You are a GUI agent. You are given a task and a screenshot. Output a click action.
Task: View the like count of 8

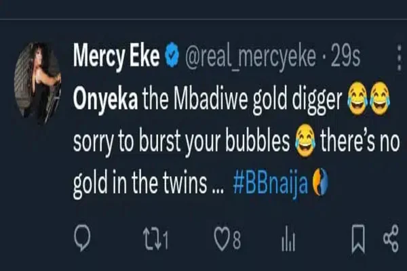237,240
